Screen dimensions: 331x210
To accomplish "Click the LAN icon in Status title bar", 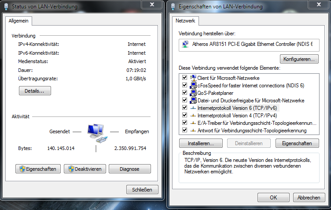I will pyautogui.click(x=6, y=7).
